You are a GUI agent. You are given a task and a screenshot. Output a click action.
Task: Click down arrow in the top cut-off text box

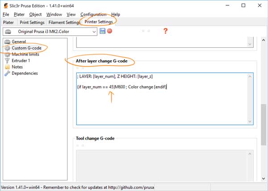pos(250,44)
